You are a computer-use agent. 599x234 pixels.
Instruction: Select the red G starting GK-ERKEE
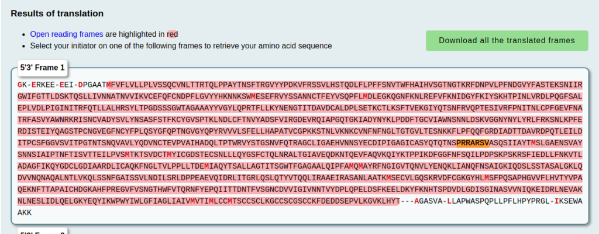(x=20, y=84)
